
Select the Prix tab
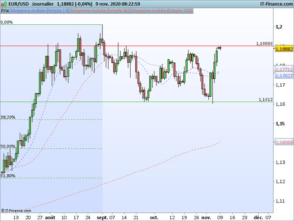tap(5, 11)
